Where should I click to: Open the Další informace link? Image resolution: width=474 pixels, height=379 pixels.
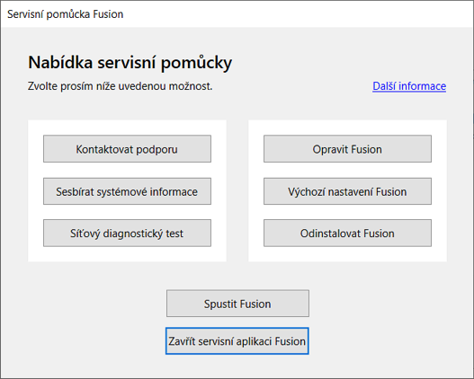pyautogui.click(x=409, y=86)
